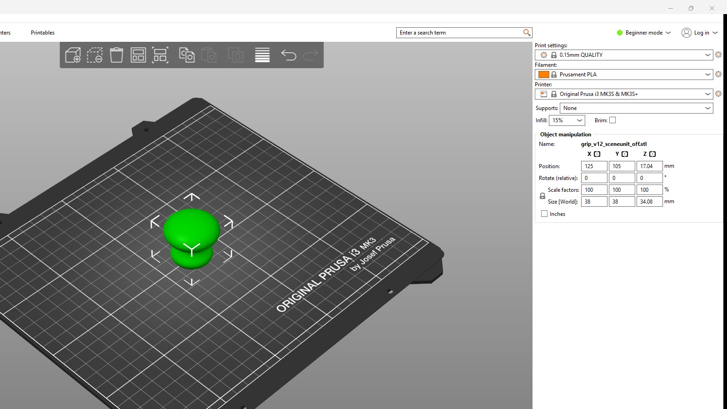Open filament preset gear icon
Image resolution: width=727 pixels, height=409 pixels.
click(718, 74)
